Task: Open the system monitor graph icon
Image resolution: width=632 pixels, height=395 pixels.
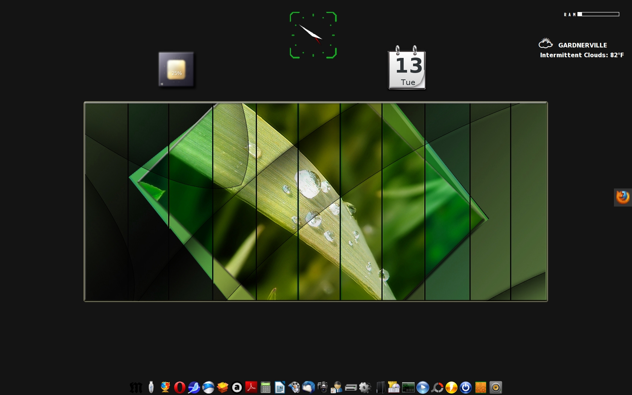Action: 408,387
